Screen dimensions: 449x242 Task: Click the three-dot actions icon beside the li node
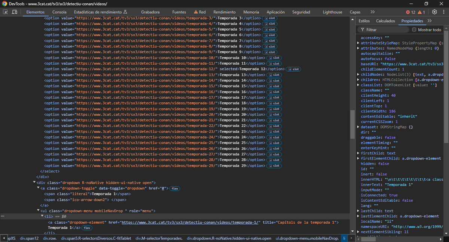click(x=3, y=216)
